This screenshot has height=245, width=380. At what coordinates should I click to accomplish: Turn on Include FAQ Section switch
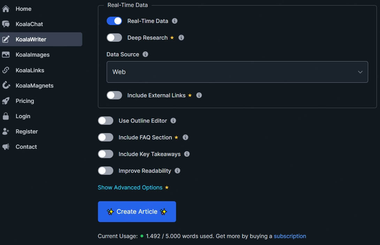pyautogui.click(x=106, y=137)
